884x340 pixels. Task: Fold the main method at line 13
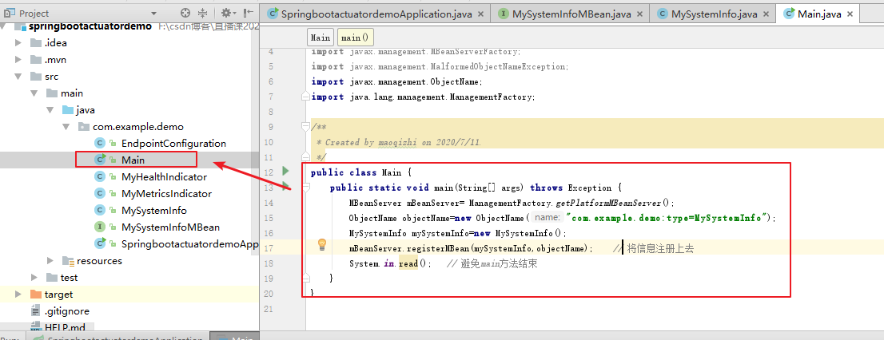(305, 188)
